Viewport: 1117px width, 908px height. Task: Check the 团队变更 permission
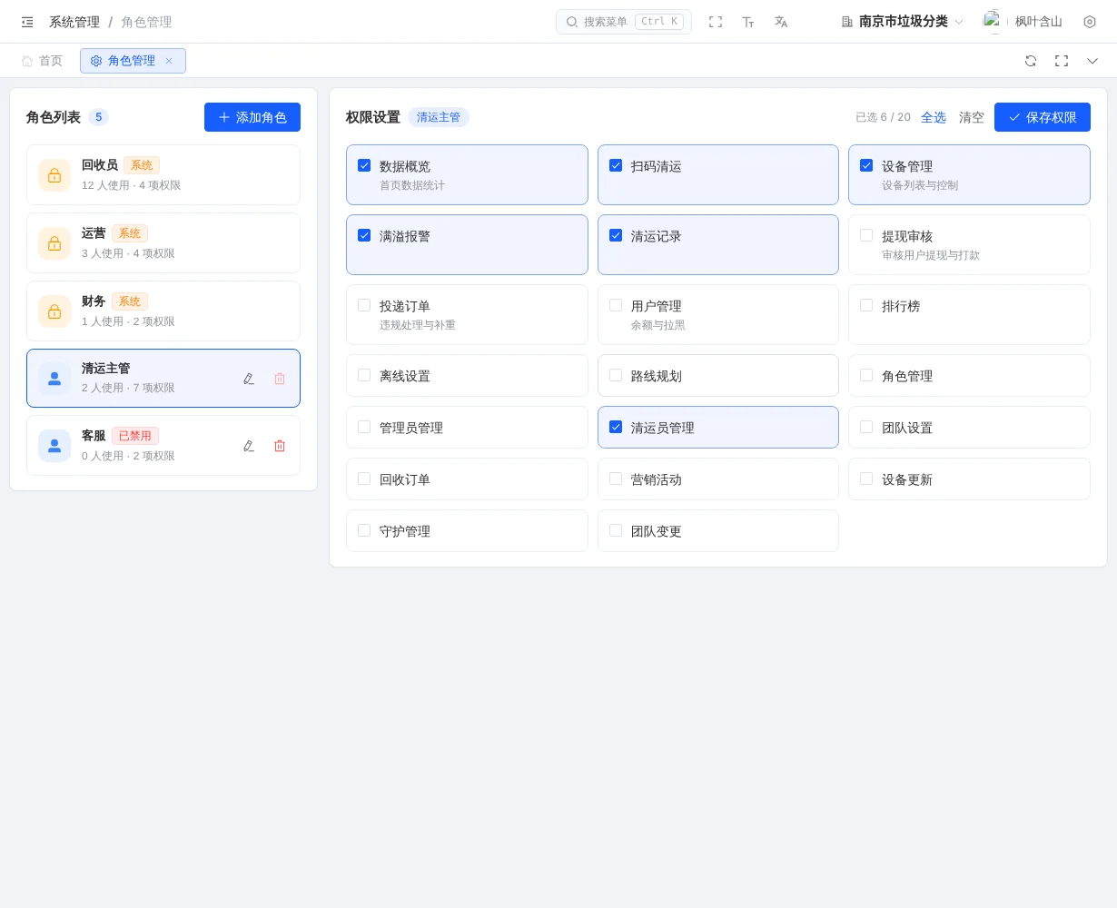pos(616,530)
